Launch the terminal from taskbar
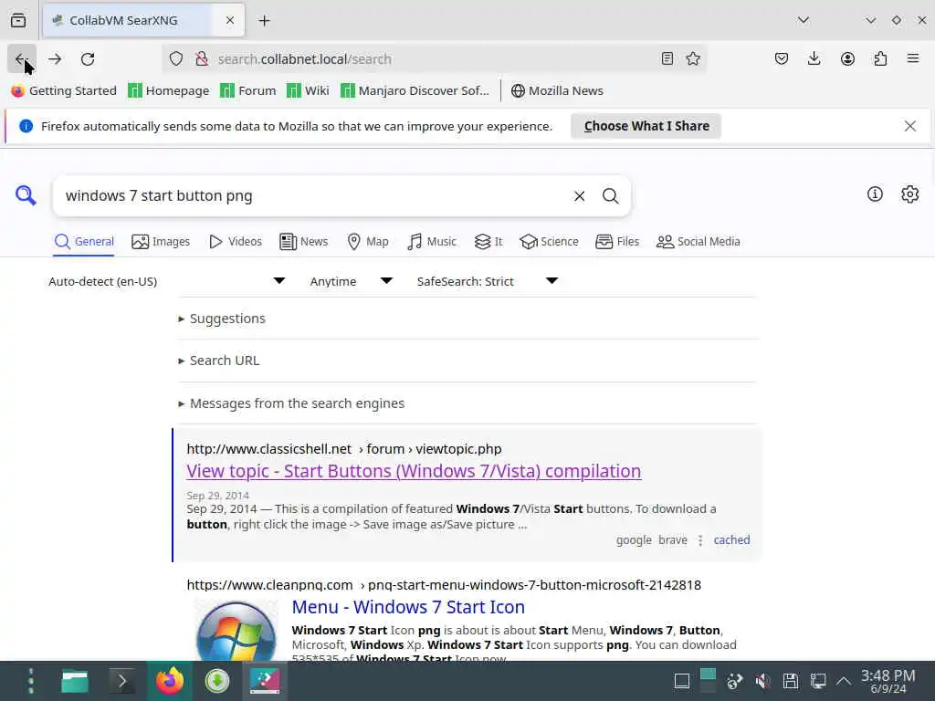Viewport: 935px width, 701px height. click(x=122, y=681)
